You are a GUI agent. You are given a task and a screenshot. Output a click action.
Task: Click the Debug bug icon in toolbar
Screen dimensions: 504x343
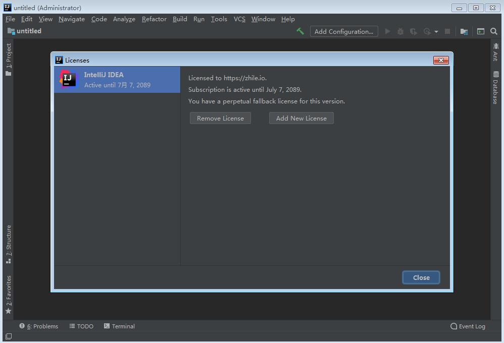(400, 31)
